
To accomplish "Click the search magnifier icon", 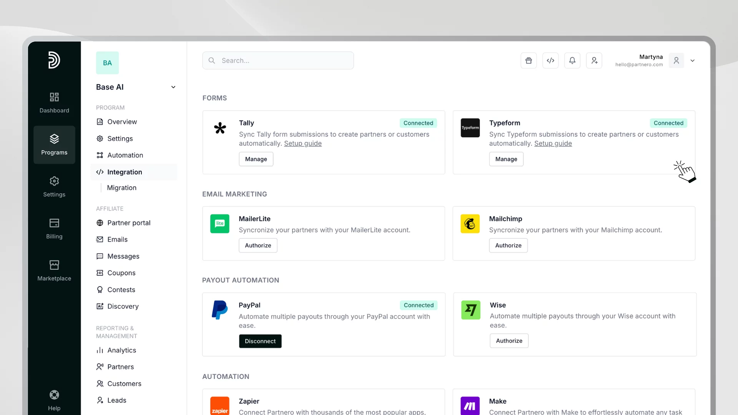I will pos(212,61).
